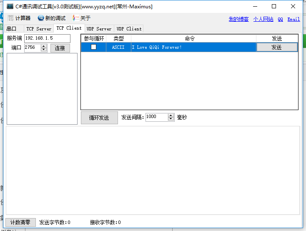Click the 发送 column header

coord(277,38)
